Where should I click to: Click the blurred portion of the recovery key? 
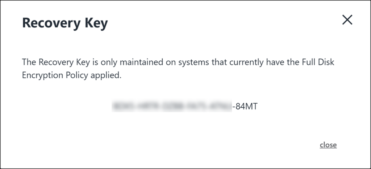coord(172,107)
